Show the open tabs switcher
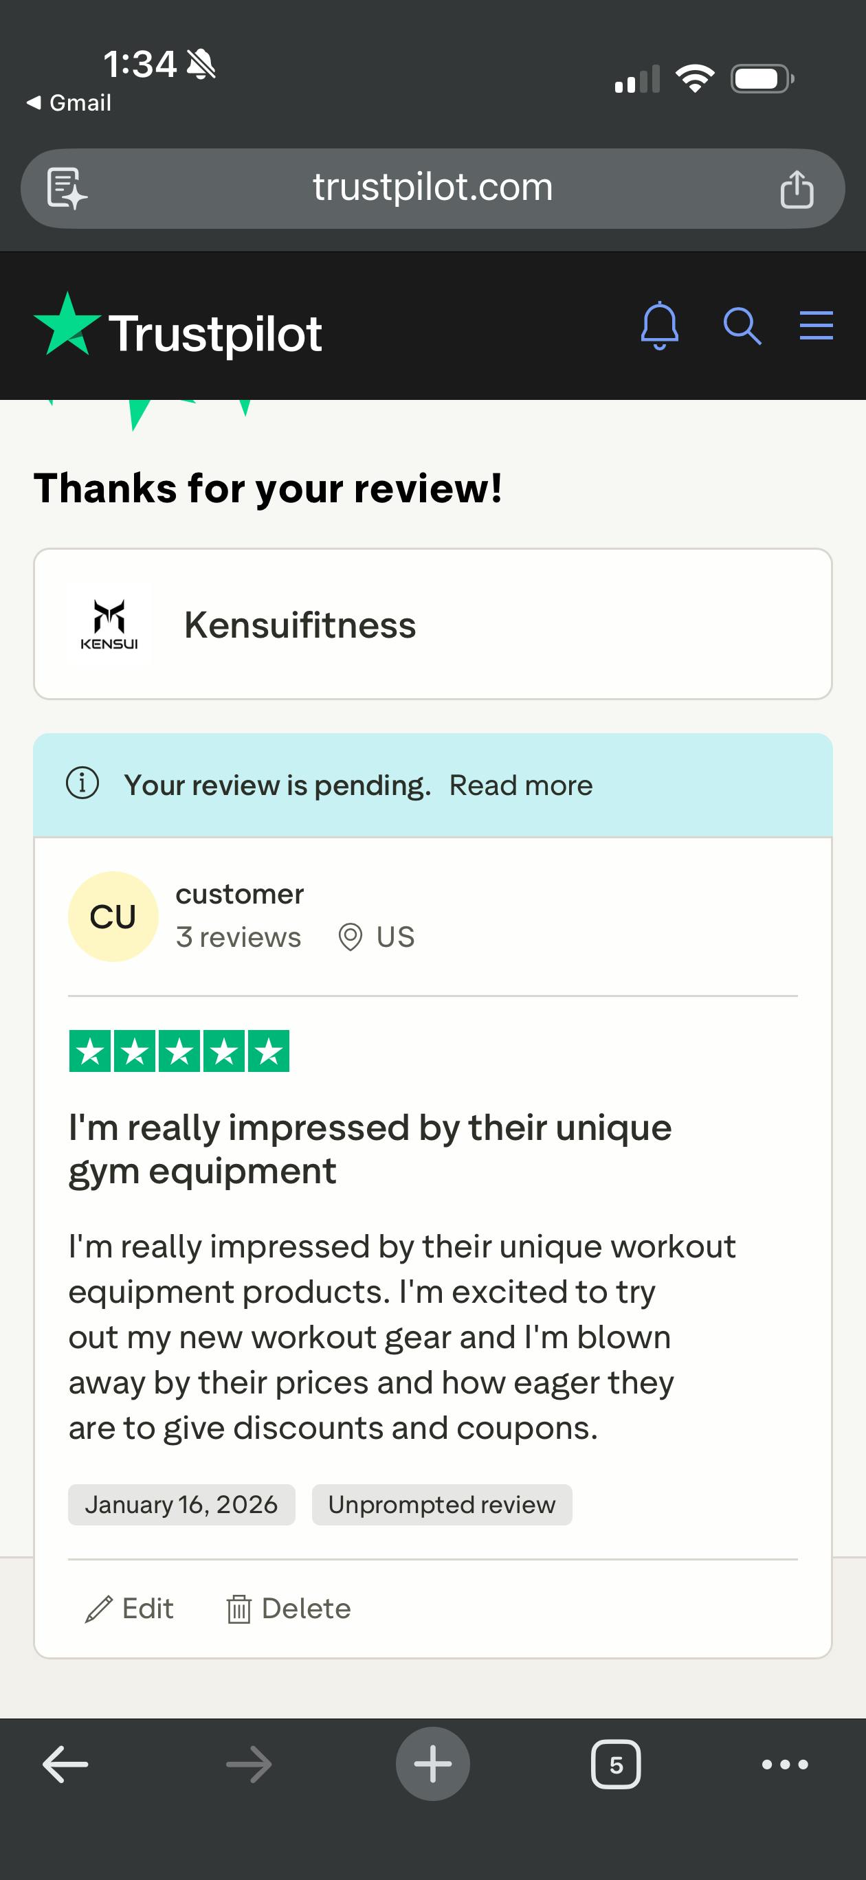 (616, 1765)
